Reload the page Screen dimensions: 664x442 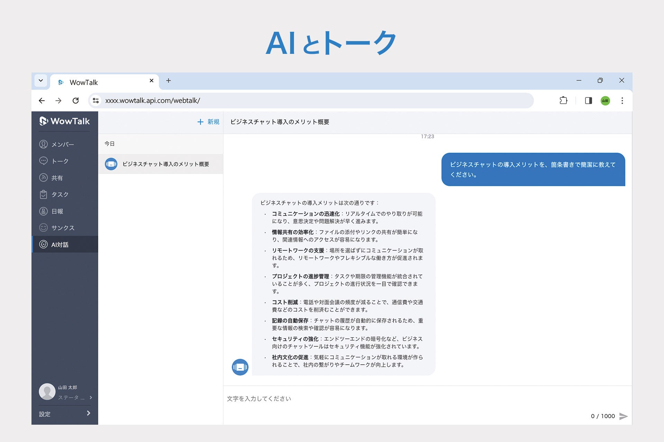pyautogui.click(x=75, y=100)
